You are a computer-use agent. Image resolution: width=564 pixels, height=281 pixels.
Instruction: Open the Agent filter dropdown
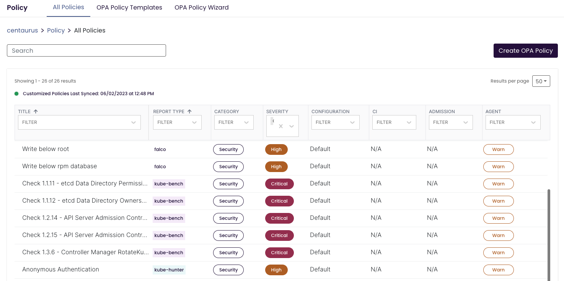point(533,122)
